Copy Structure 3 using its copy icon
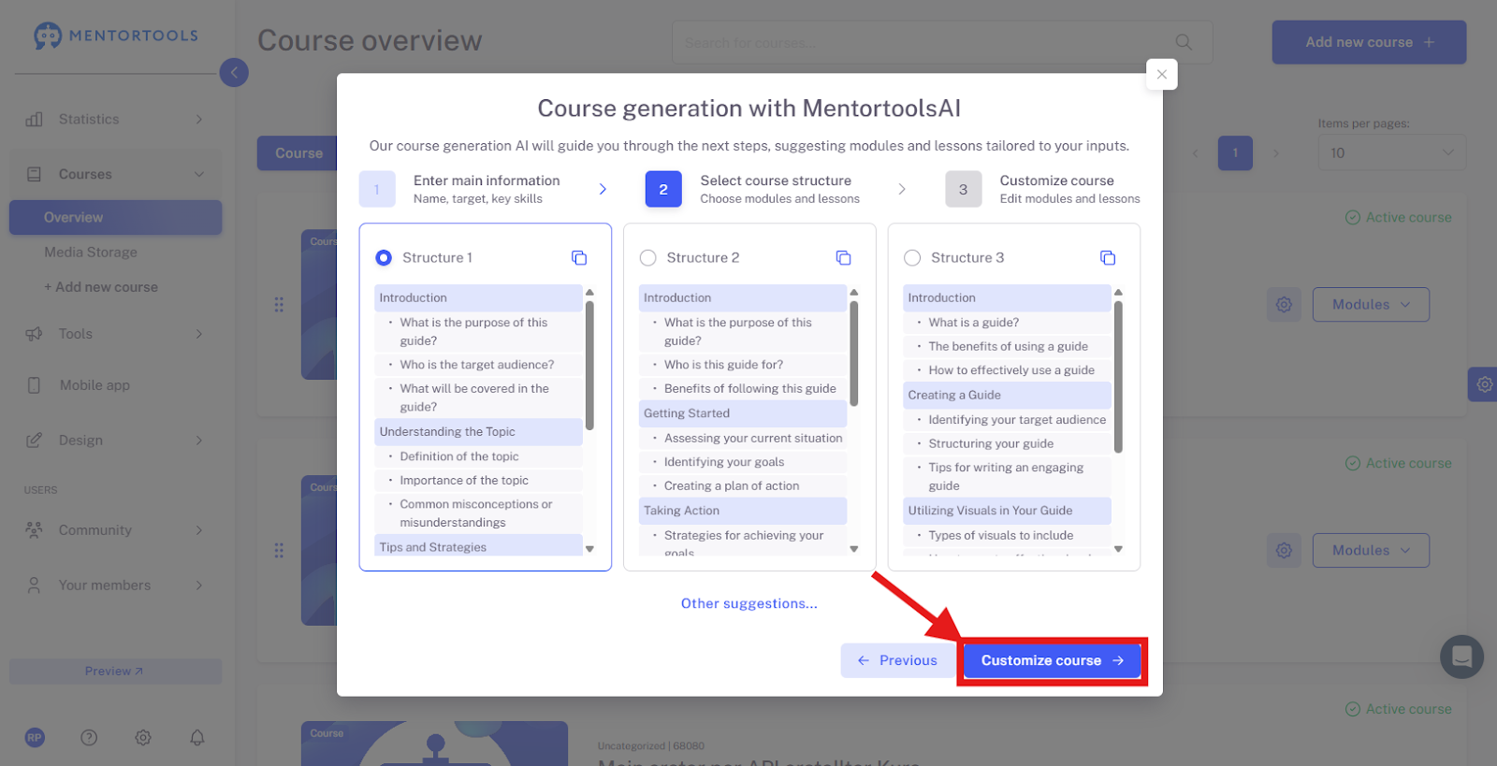Viewport: 1497px width, 766px height. pos(1108,257)
